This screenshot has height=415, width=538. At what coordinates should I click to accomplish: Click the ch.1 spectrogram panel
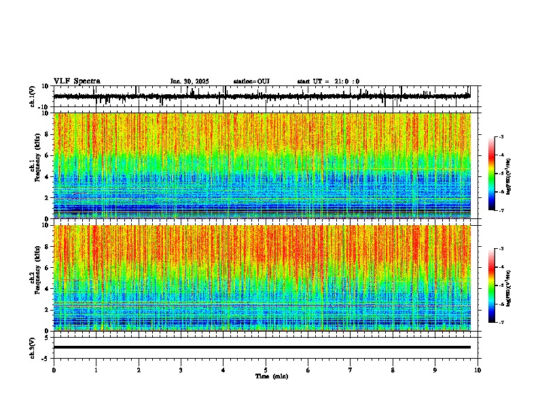coord(262,165)
